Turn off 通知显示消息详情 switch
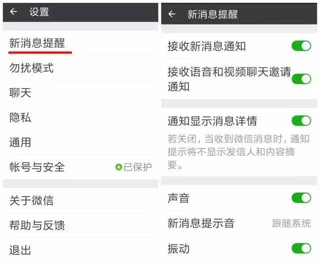 [x=301, y=121]
